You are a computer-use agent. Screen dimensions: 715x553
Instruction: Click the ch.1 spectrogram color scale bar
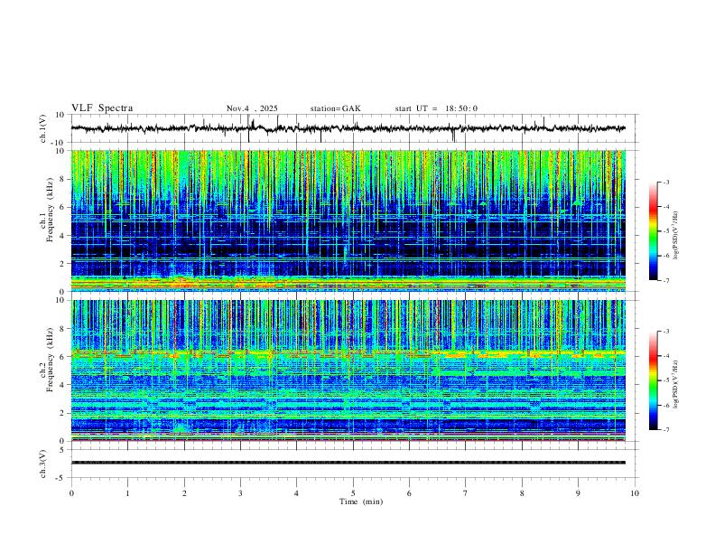(x=653, y=231)
